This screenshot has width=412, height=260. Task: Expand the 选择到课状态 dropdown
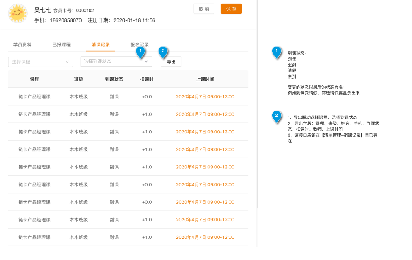coord(116,61)
